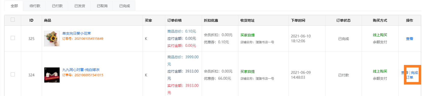Switch to the 全部 orders tab
This screenshot has height=96, width=422.
pos(14,6)
